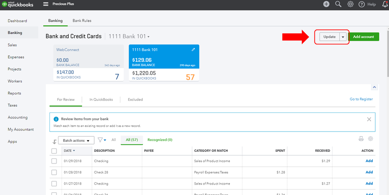Viewport: 389px width, 195px height.
Task: Select all transactions header checkbox
Action: point(54,151)
